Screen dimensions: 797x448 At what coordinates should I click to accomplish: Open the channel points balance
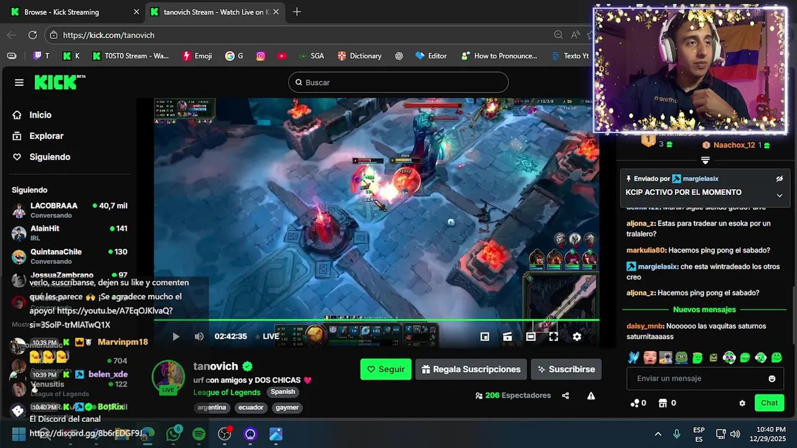point(638,403)
